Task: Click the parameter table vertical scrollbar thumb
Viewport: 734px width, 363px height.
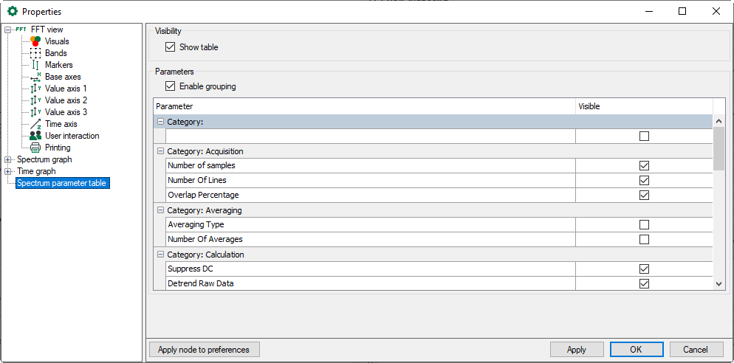Action: click(x=719, y=148)
